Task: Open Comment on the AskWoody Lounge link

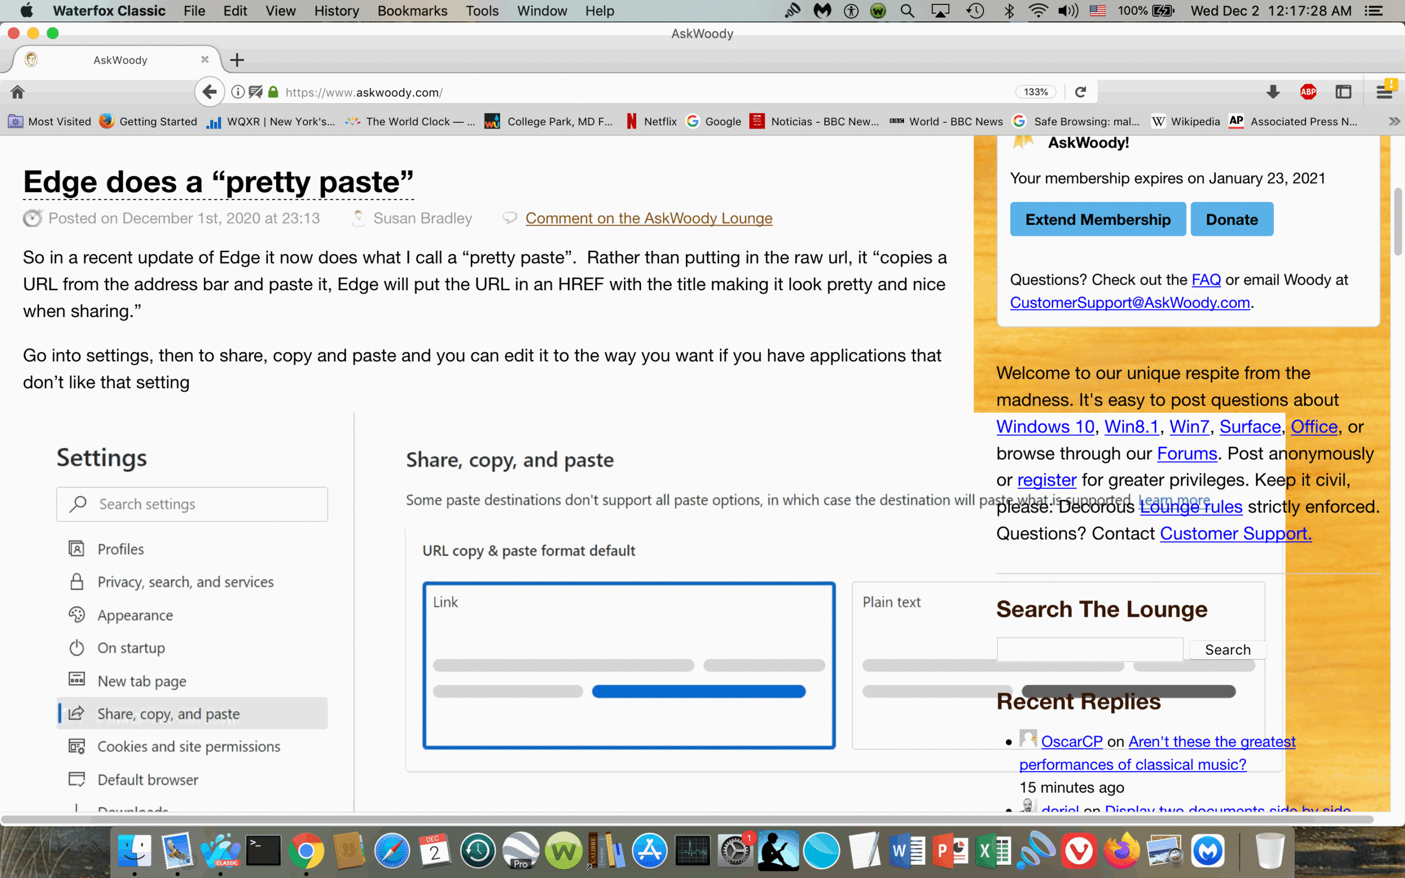Action: tap(649, 218)
